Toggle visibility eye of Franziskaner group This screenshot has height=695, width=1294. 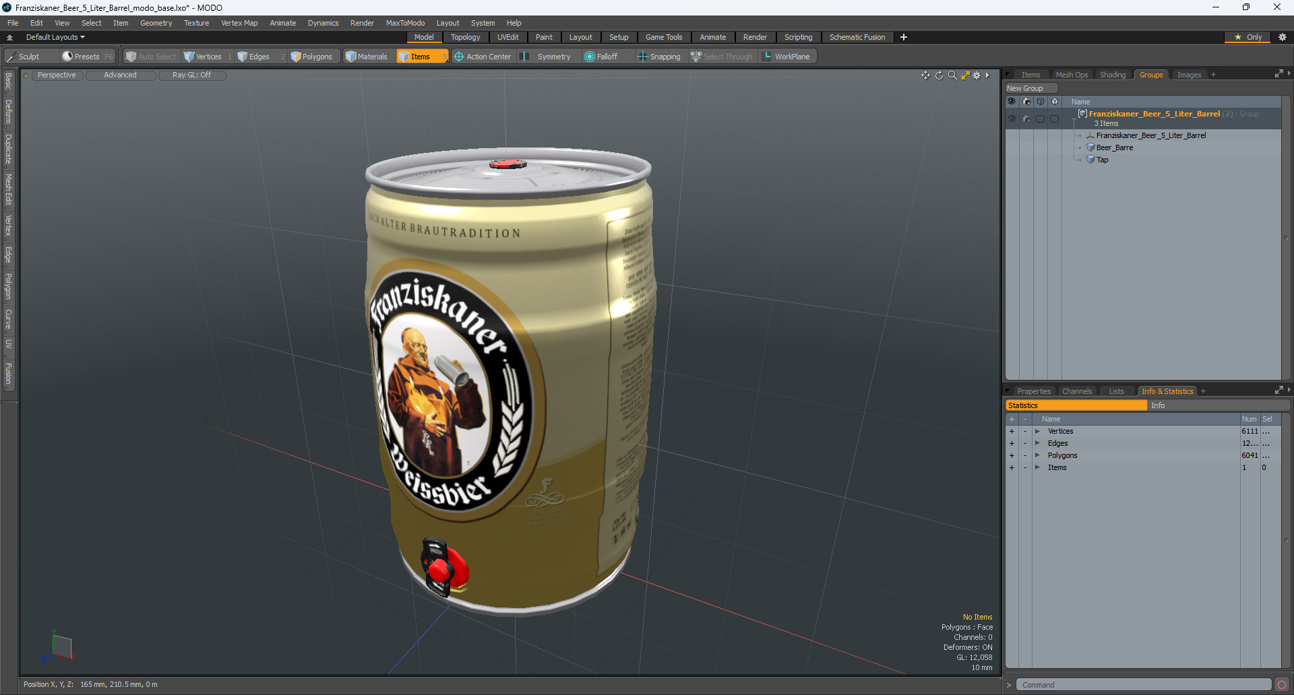[x=1012, y=119]
